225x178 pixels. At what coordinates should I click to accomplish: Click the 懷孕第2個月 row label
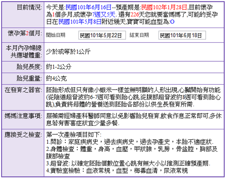click(25, 33)
